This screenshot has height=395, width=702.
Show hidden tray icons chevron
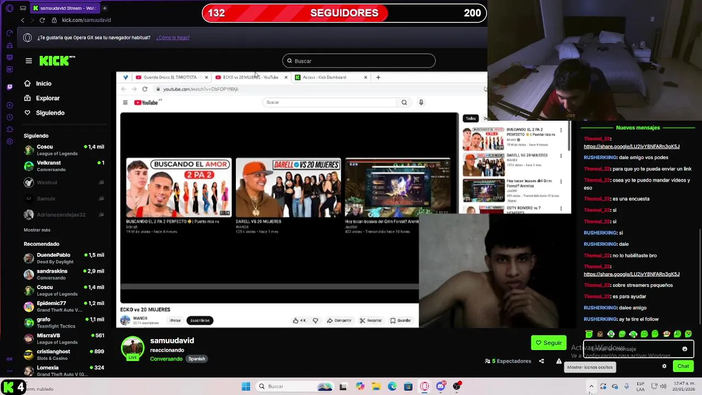[591, 386]
